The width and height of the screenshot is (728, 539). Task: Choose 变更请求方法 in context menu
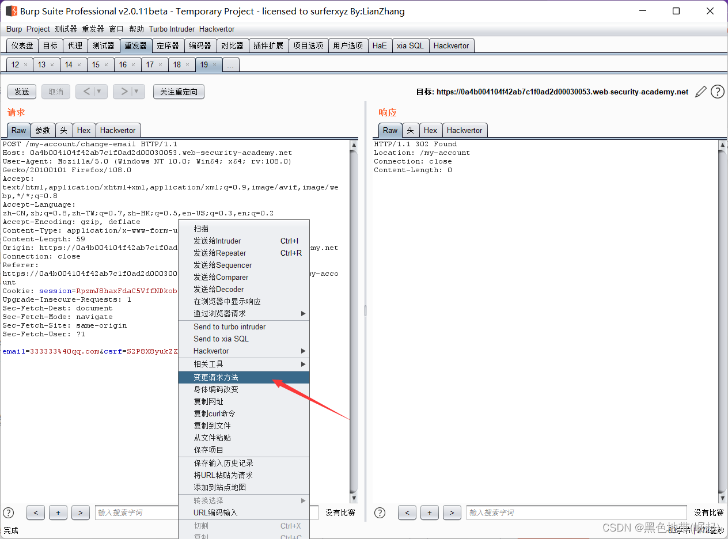(244, 378)
